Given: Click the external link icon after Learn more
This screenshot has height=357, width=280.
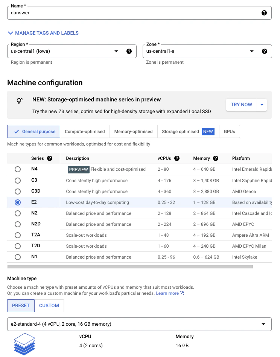Looking at the screenshot, I should (x=182, y=293).
